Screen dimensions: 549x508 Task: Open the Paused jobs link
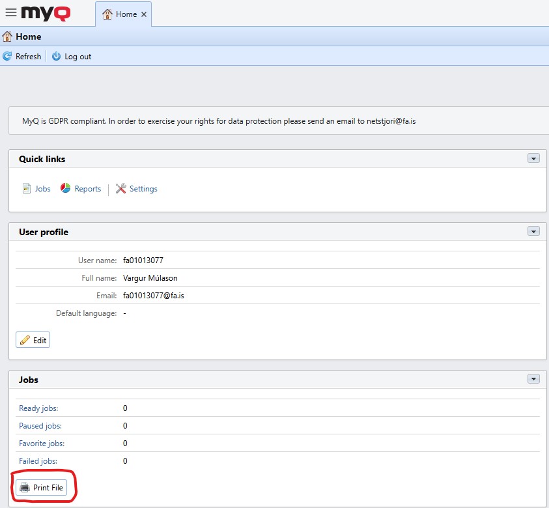pyautogui.click(x=40, y=426)
